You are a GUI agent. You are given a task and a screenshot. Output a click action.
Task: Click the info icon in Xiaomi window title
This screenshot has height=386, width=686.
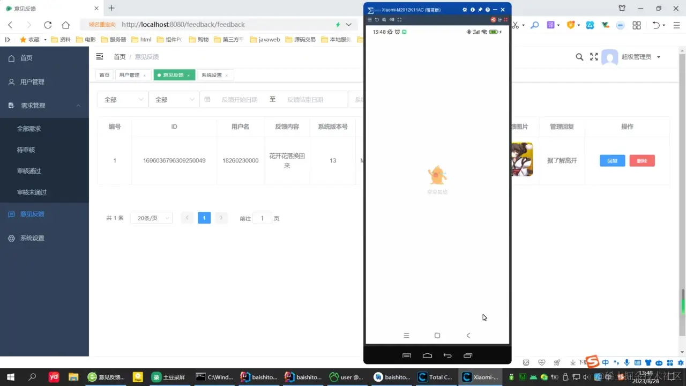[x=472, y=10]
